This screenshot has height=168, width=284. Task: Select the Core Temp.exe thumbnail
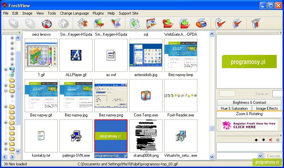pos(146,96)
